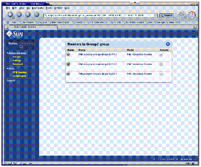Click the Model column header
This screenshot has width=201, height=167.
(130, 50)
